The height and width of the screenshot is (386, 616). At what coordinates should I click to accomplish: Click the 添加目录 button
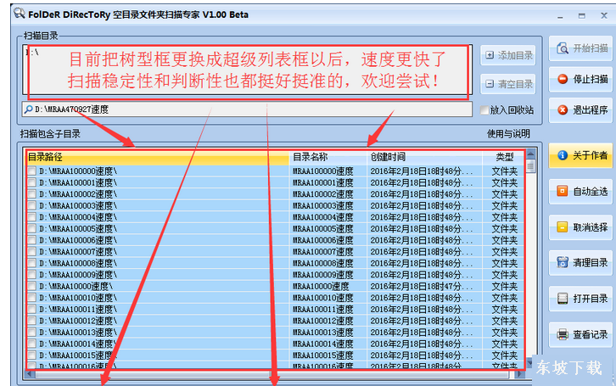click(507, 55)
